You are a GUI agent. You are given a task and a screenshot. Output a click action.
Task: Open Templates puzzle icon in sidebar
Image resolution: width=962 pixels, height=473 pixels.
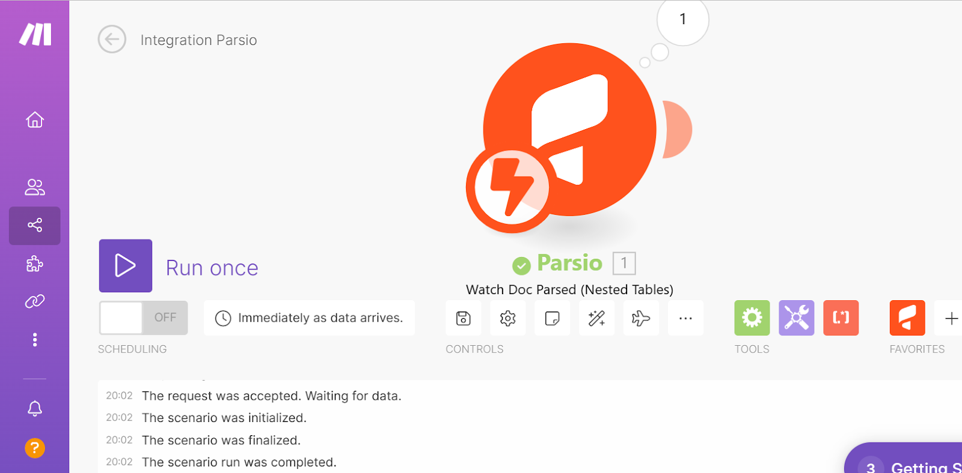[x=35, y=264]
